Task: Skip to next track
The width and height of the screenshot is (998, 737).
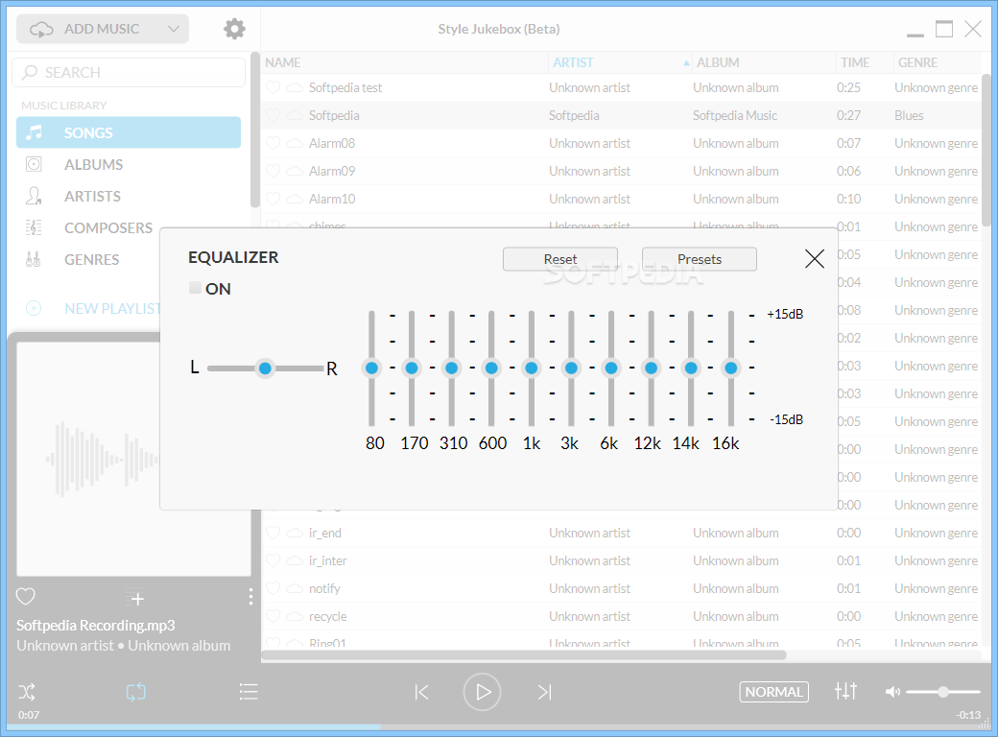Action: click(544, 692)
